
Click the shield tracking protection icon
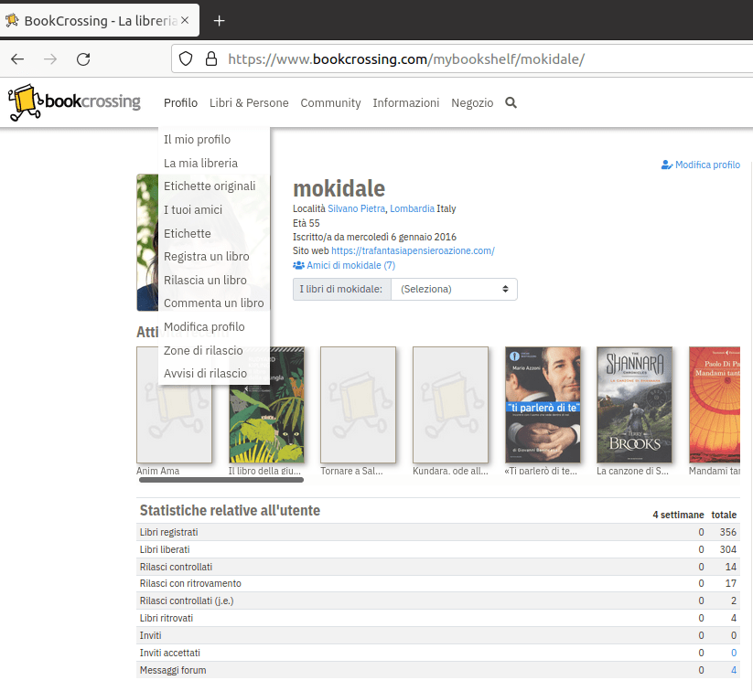coord(186,59)
